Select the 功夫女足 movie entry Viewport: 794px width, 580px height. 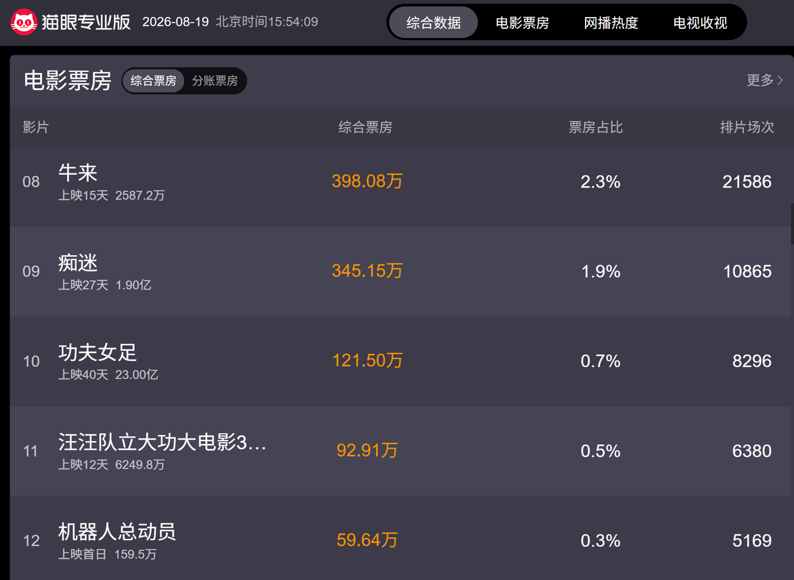[401, 362]
